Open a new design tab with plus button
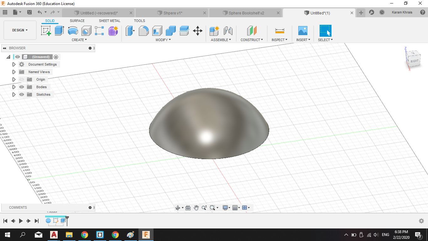This screenshot has width=428, height=241. (361, 13)
